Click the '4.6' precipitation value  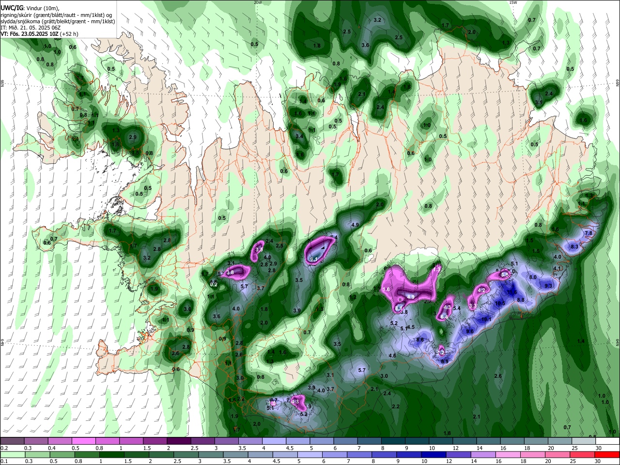point(392,356)
